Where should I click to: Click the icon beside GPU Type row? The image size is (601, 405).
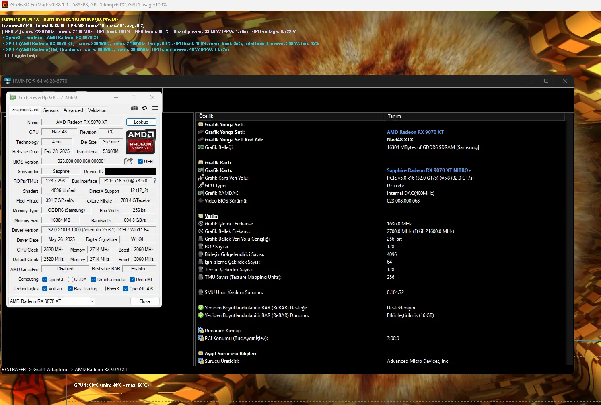point(201,185)
